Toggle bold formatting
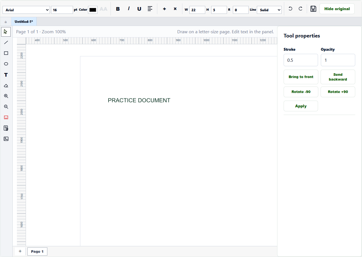Screen dimensions: 362x257 click(x=118, y=9)
